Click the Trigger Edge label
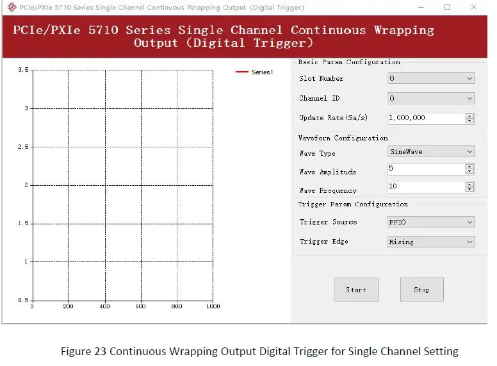This screenshot has width=497, height=366. point(324,242)
